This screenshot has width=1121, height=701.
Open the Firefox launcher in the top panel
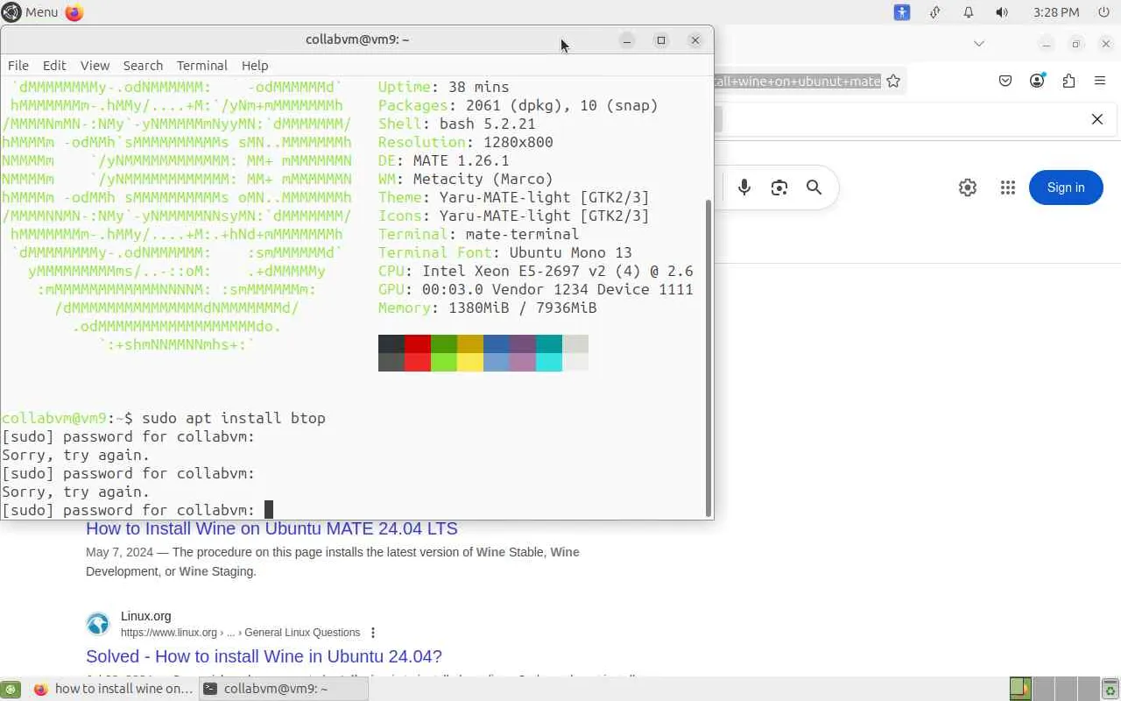(x=74, y=12)
